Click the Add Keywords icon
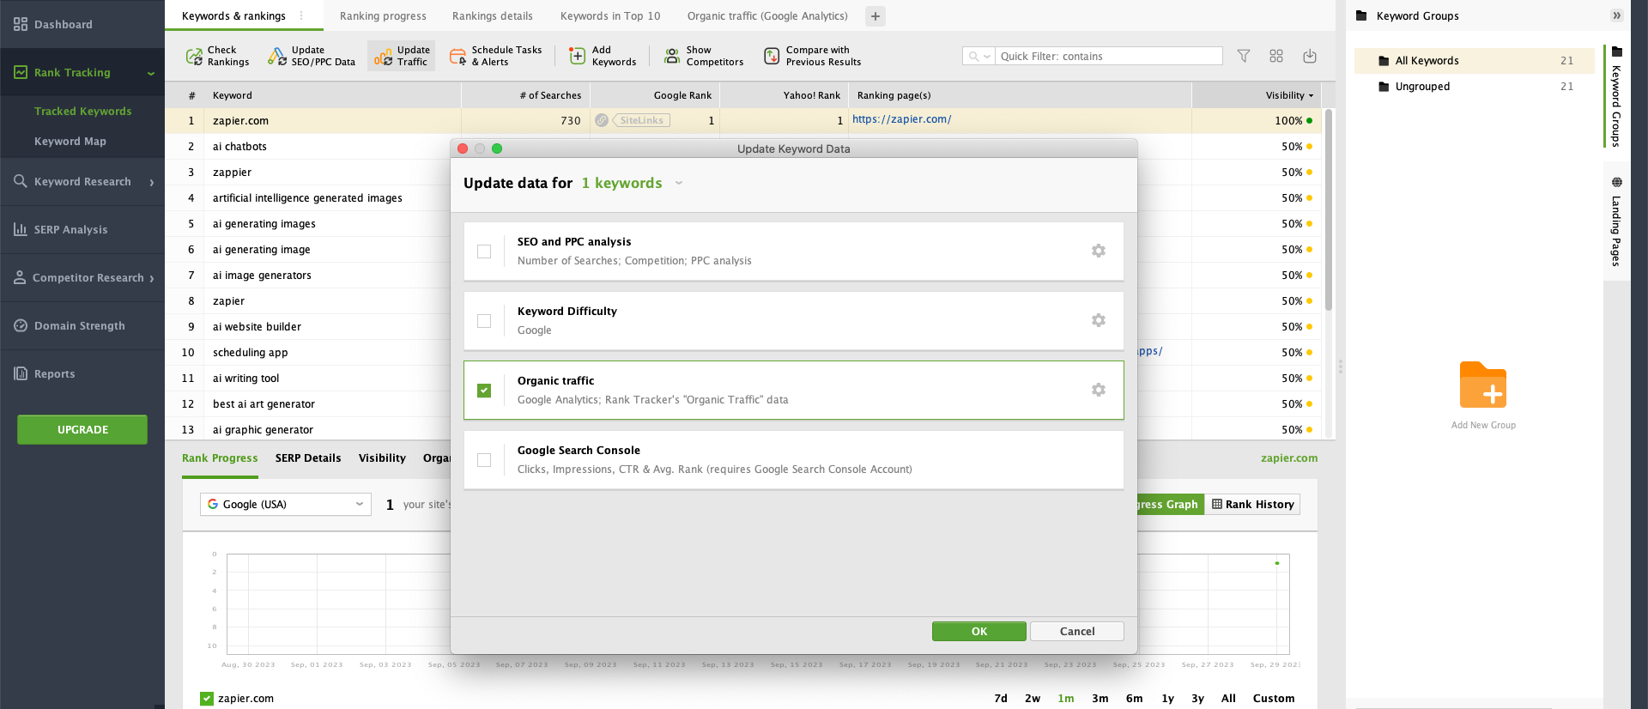Image resolution: width=1648 pixels, height=709 pixels. pos(578,56)
